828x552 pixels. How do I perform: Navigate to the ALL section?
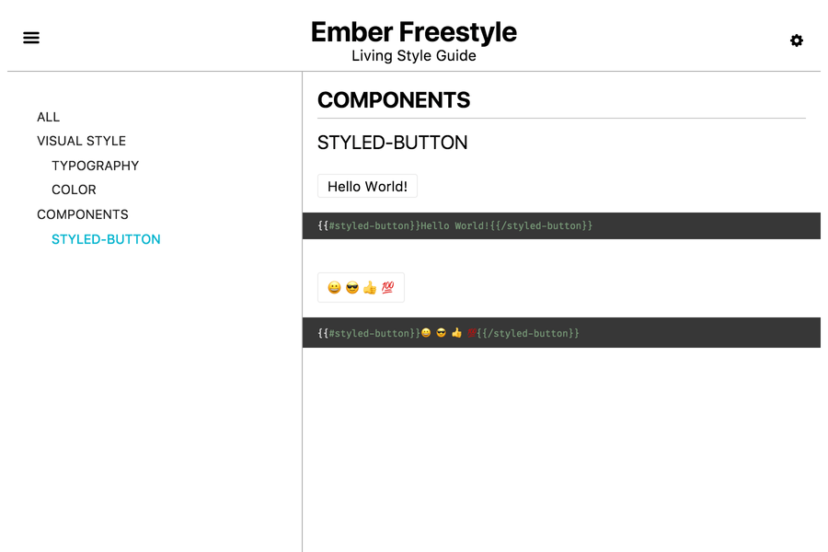tap(48, 117)
